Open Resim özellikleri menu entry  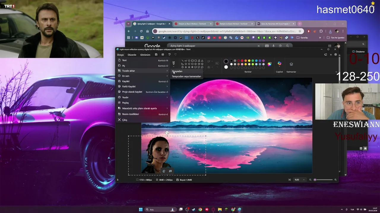(143, 114)
